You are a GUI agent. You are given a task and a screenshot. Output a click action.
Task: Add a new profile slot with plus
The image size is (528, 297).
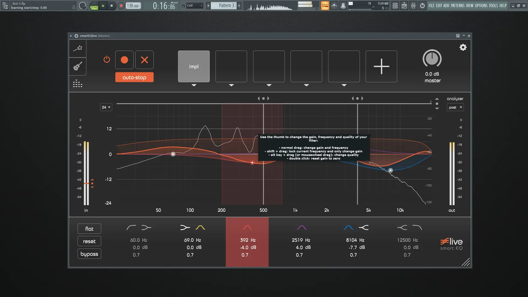(x=381, y=66)
